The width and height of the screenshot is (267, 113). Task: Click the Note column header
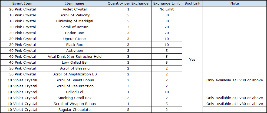point(235,3)
